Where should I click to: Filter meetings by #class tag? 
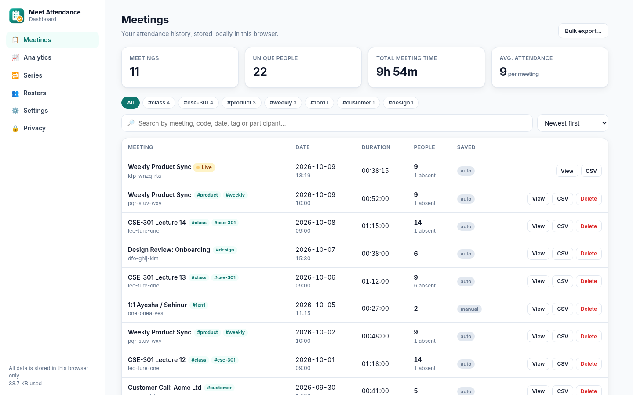[x=159, y=103]
